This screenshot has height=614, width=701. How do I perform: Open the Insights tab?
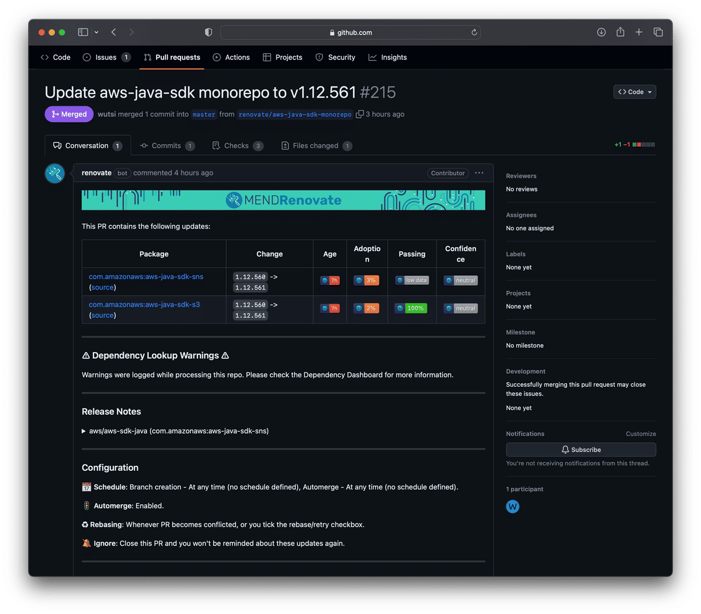click(x=388, y=57)
